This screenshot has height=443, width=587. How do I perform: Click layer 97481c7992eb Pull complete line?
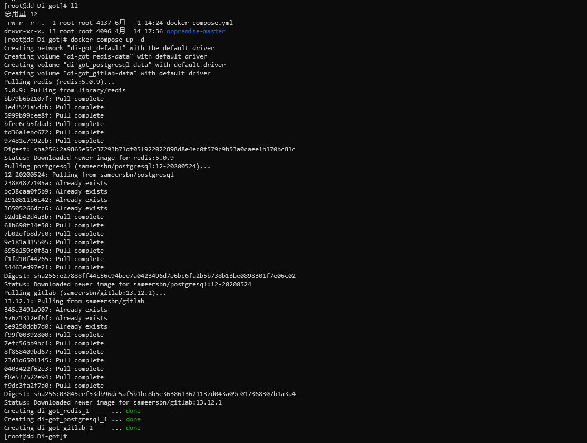(54, 141)
